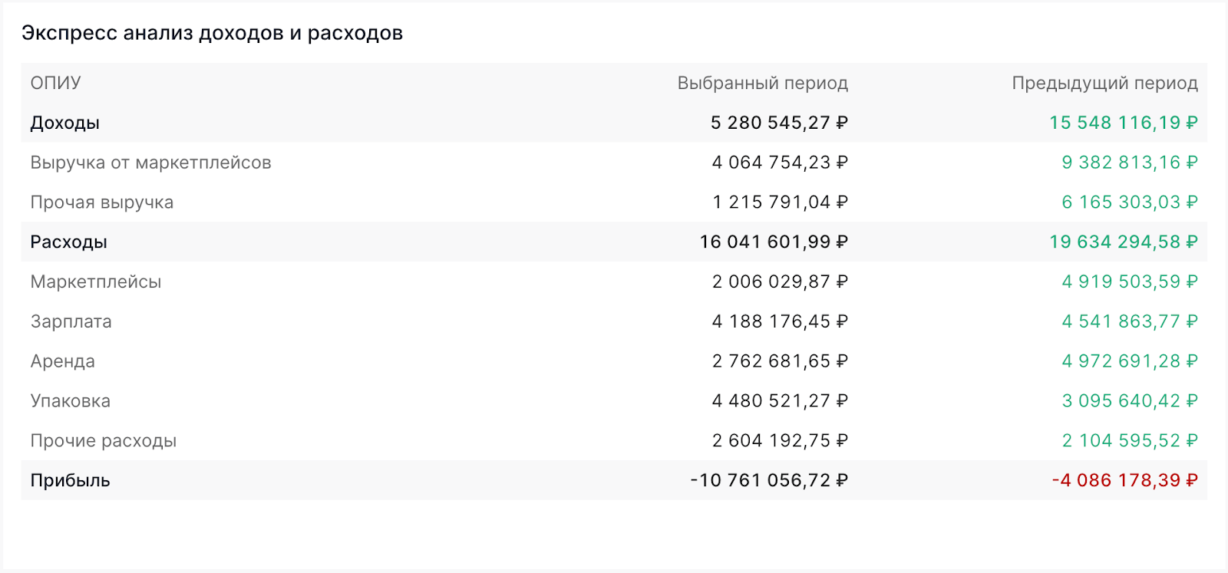Select the Доходы row label

64,123
